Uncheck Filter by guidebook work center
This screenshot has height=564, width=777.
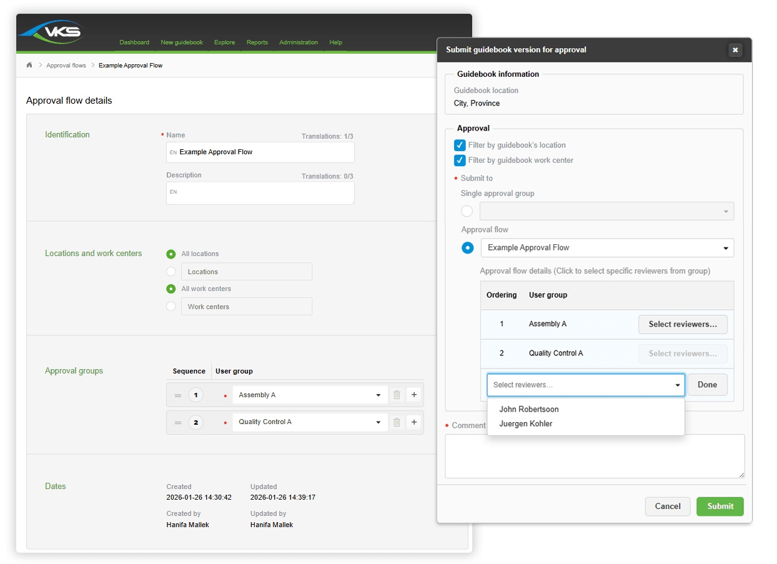click(460, 161)
